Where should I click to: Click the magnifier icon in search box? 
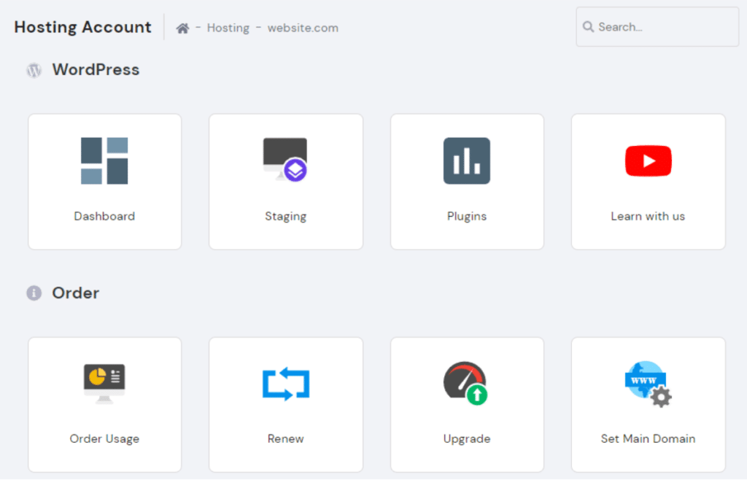click(x=589, y=27)
